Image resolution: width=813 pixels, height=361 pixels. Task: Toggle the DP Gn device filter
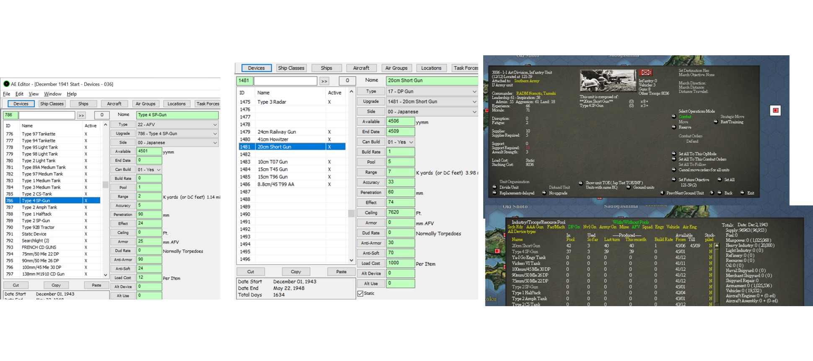click(x=574, y=227)
